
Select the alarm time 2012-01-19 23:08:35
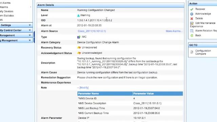click(x=89, y=25)
